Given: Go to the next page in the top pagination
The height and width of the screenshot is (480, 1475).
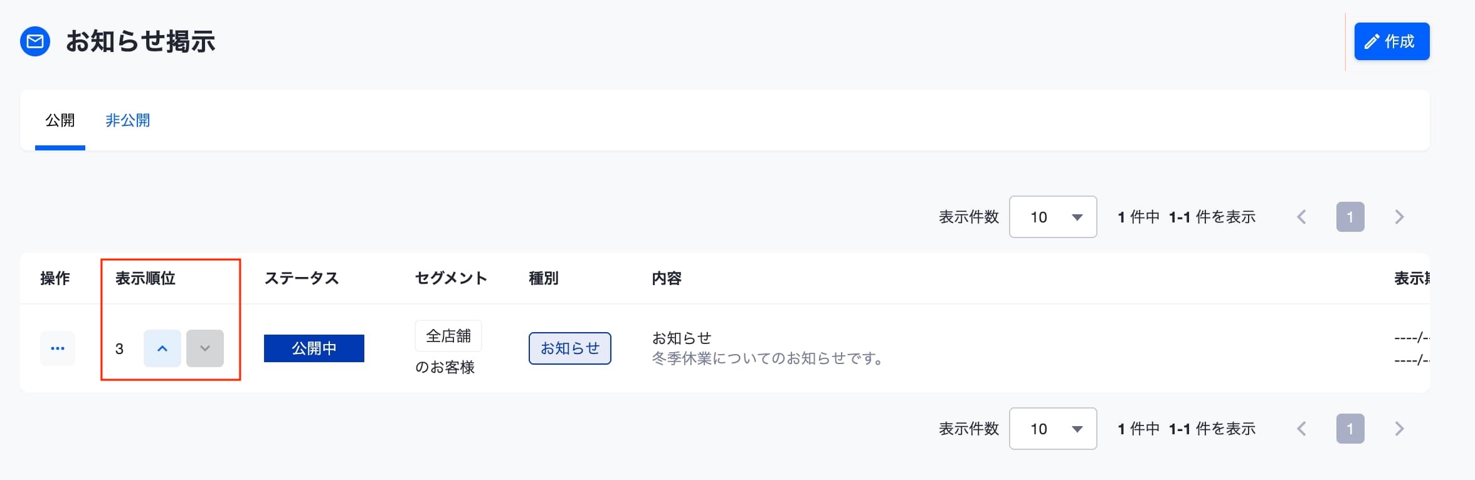Looking at the screenshot, I should tap(1399, 217).
